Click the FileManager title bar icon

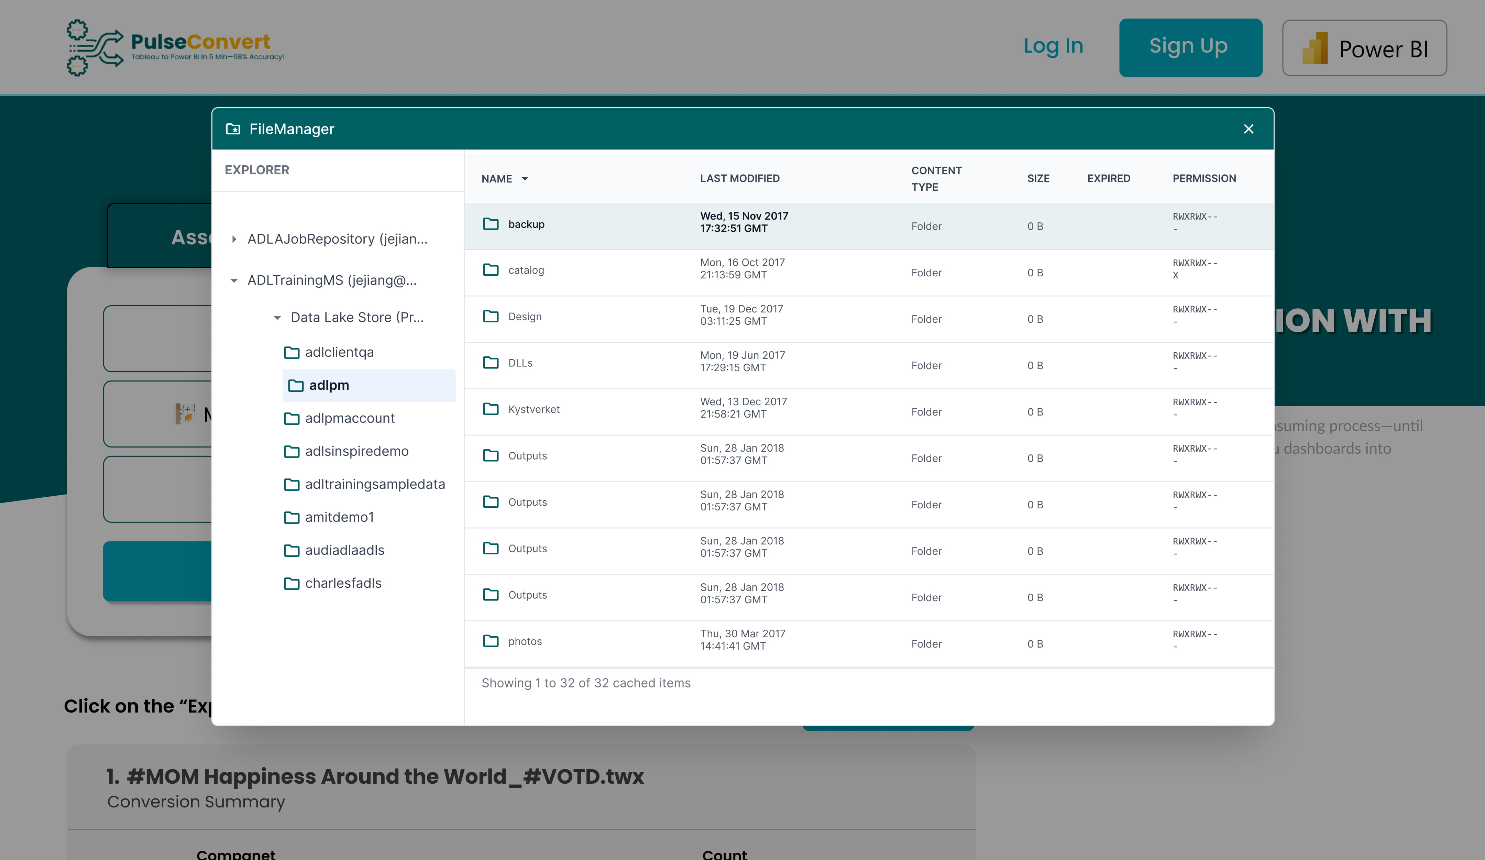[233, 129]
